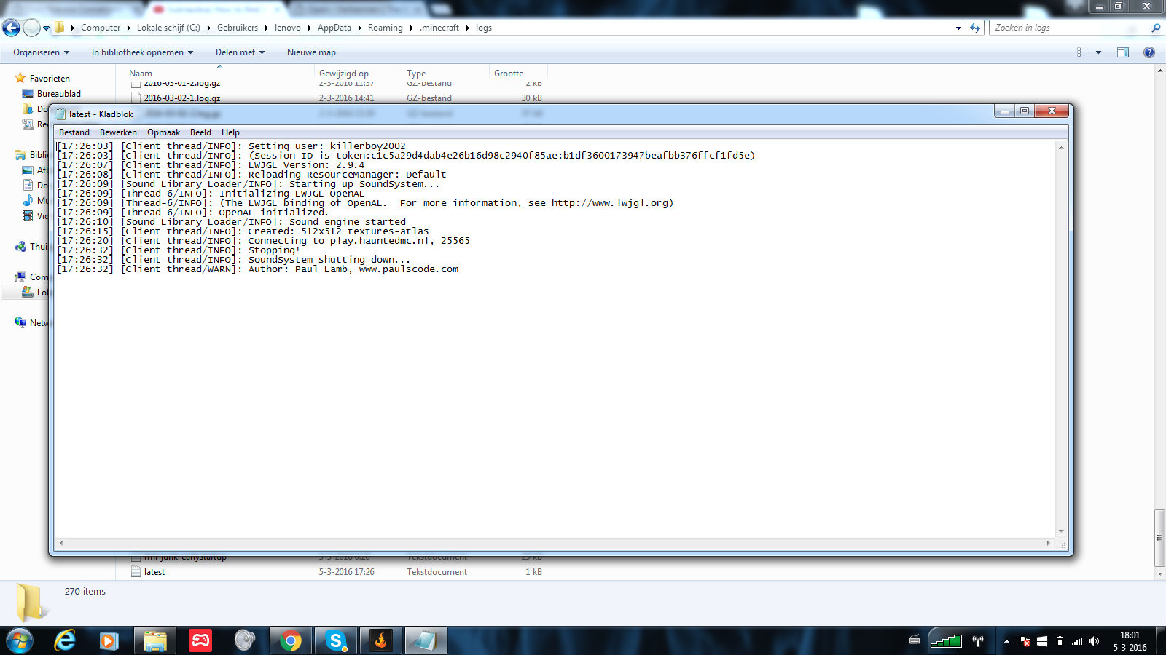Open the flame icon taskbar application

(x=380, y=640)
